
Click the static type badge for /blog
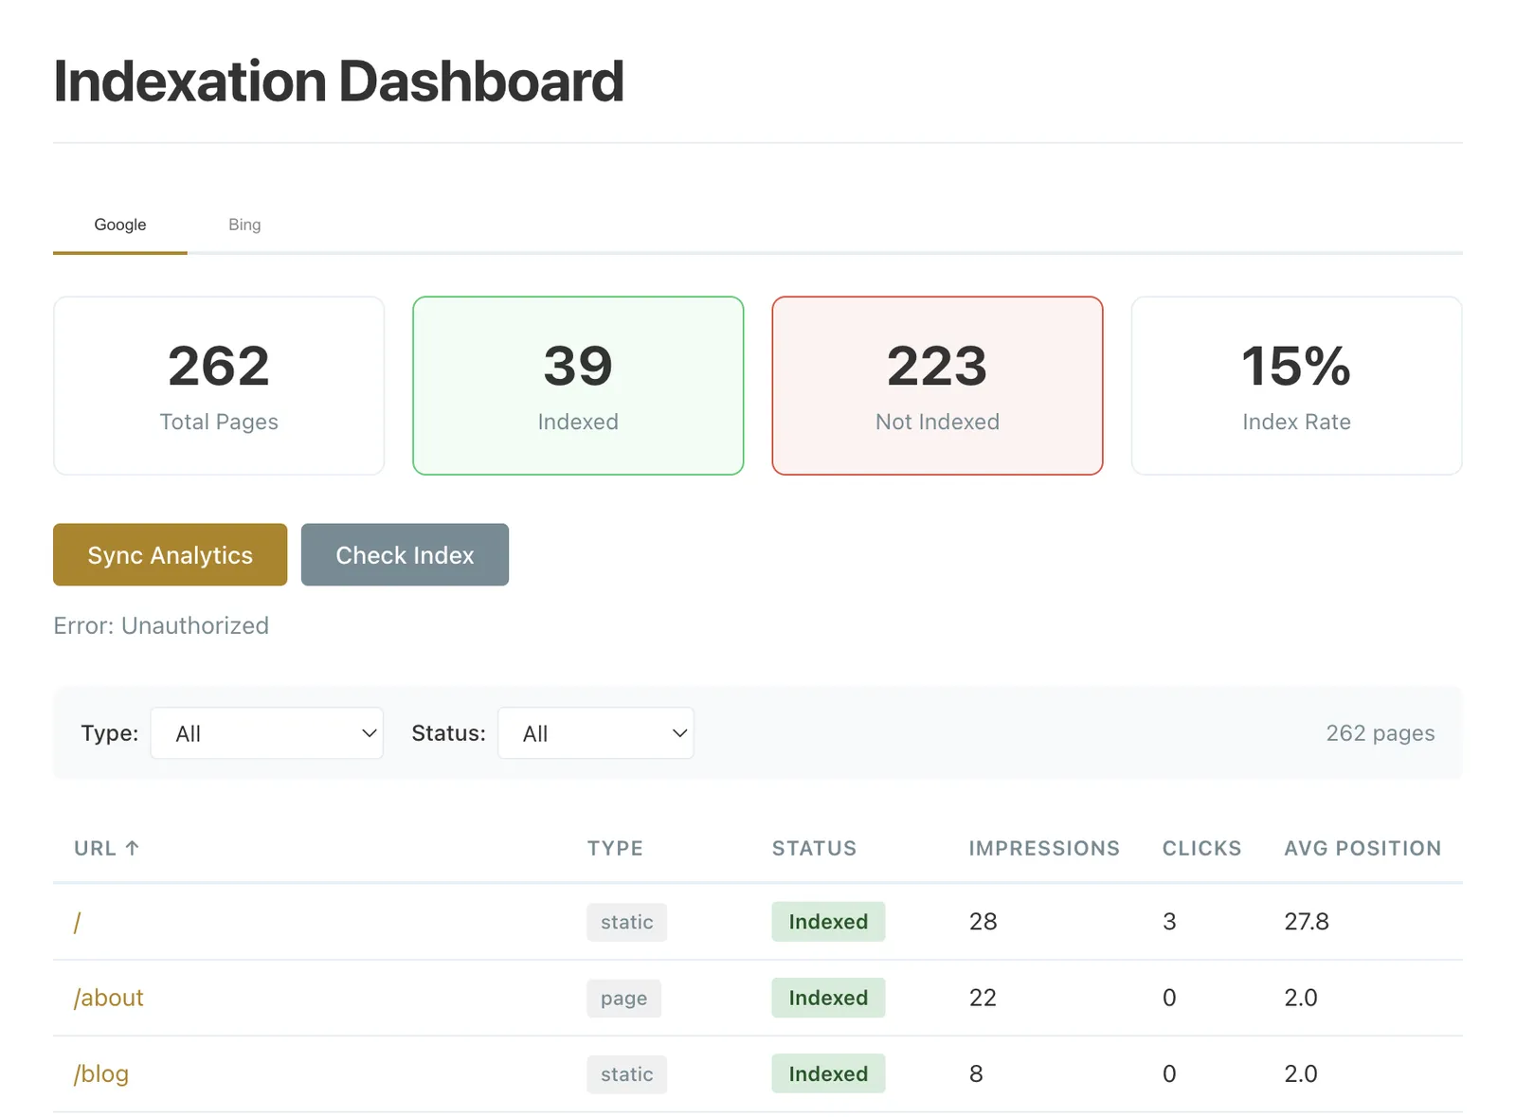(626, 1073)
